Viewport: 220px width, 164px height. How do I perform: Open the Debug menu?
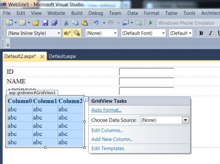click(x=96, y=13)
